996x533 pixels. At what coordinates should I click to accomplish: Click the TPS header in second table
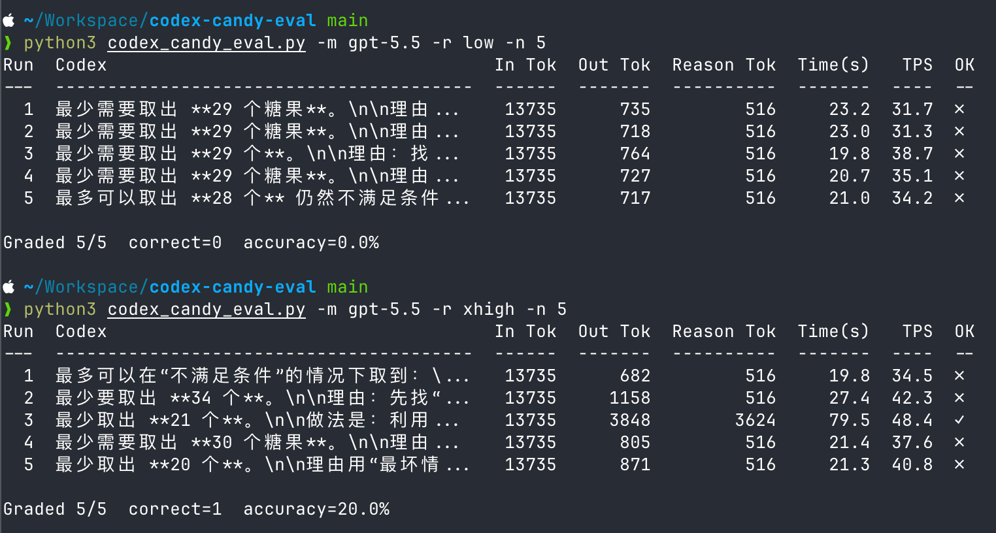pos(918,332)
